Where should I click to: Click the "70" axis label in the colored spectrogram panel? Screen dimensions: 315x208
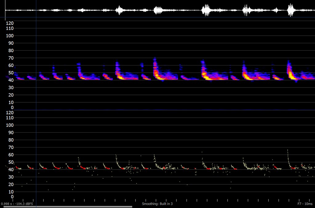point(11,58)
